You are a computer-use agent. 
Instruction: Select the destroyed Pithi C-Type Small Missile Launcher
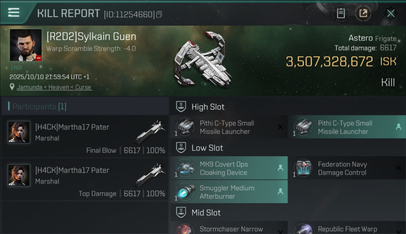coord(229,127)
